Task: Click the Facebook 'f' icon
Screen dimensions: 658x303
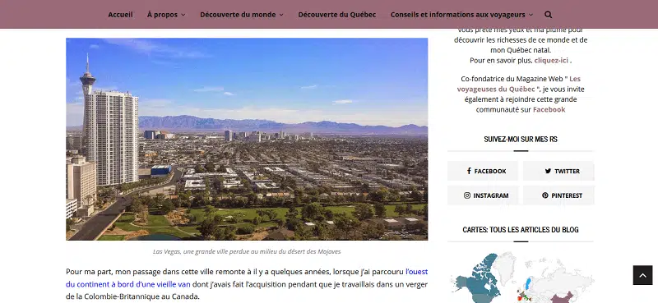Action: tap(469, 171)
